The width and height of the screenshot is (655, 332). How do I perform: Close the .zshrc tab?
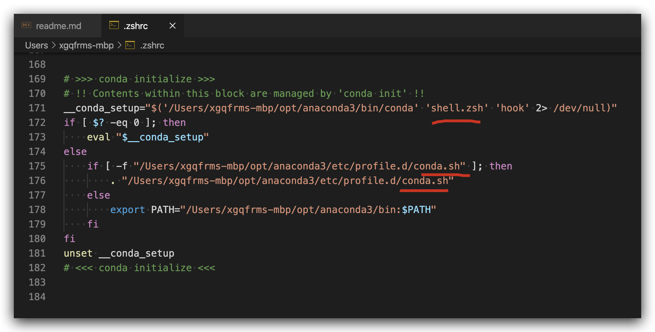[x=173, y=26]
